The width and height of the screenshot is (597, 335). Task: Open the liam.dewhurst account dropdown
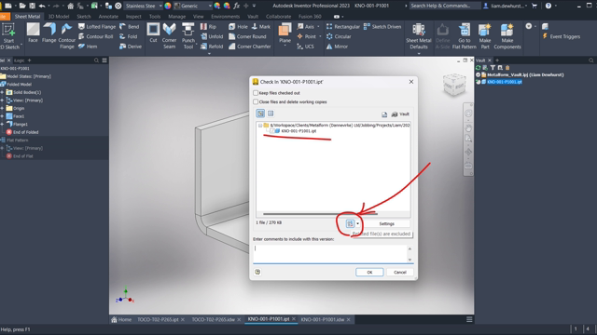(507, 6)
